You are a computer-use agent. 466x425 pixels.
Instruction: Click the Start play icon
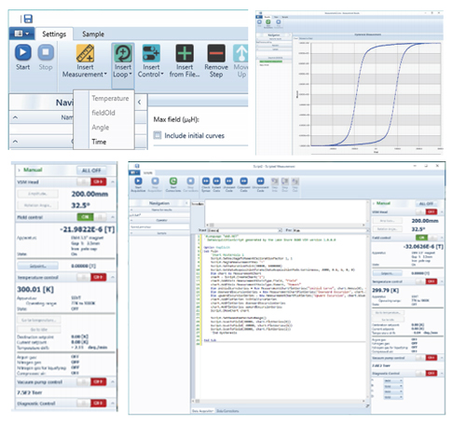23,52
